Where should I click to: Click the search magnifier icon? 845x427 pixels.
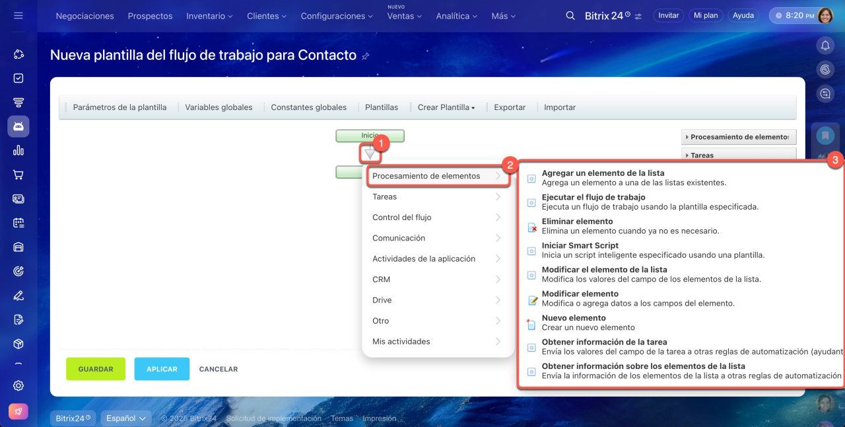click(570, 15)
